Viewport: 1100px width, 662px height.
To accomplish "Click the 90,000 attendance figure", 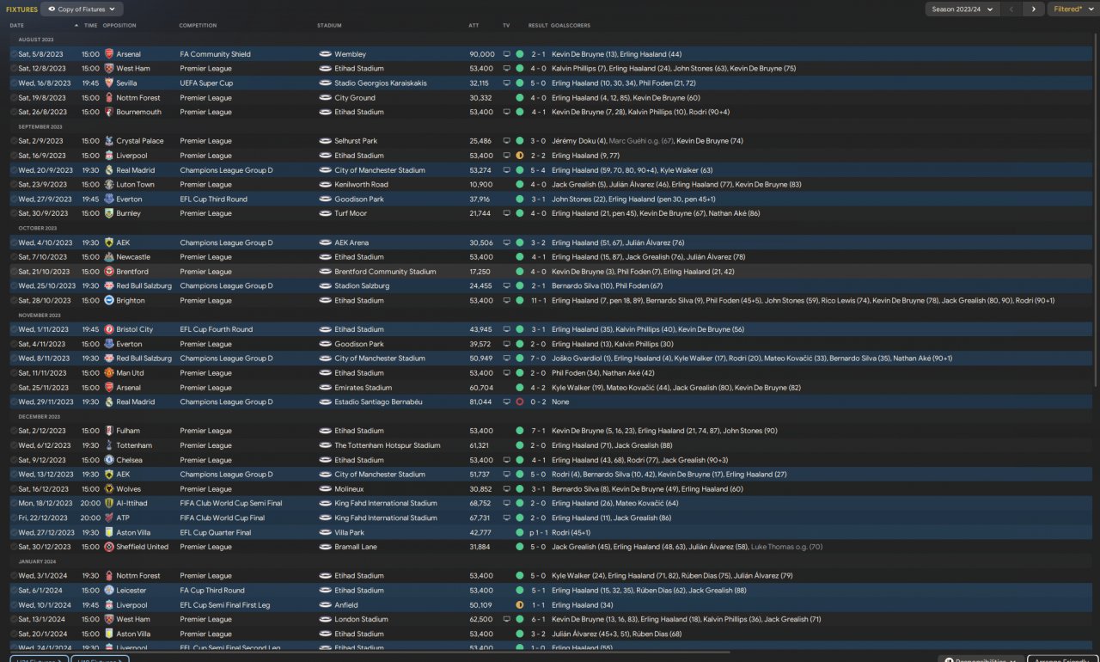I will point(482,54).
